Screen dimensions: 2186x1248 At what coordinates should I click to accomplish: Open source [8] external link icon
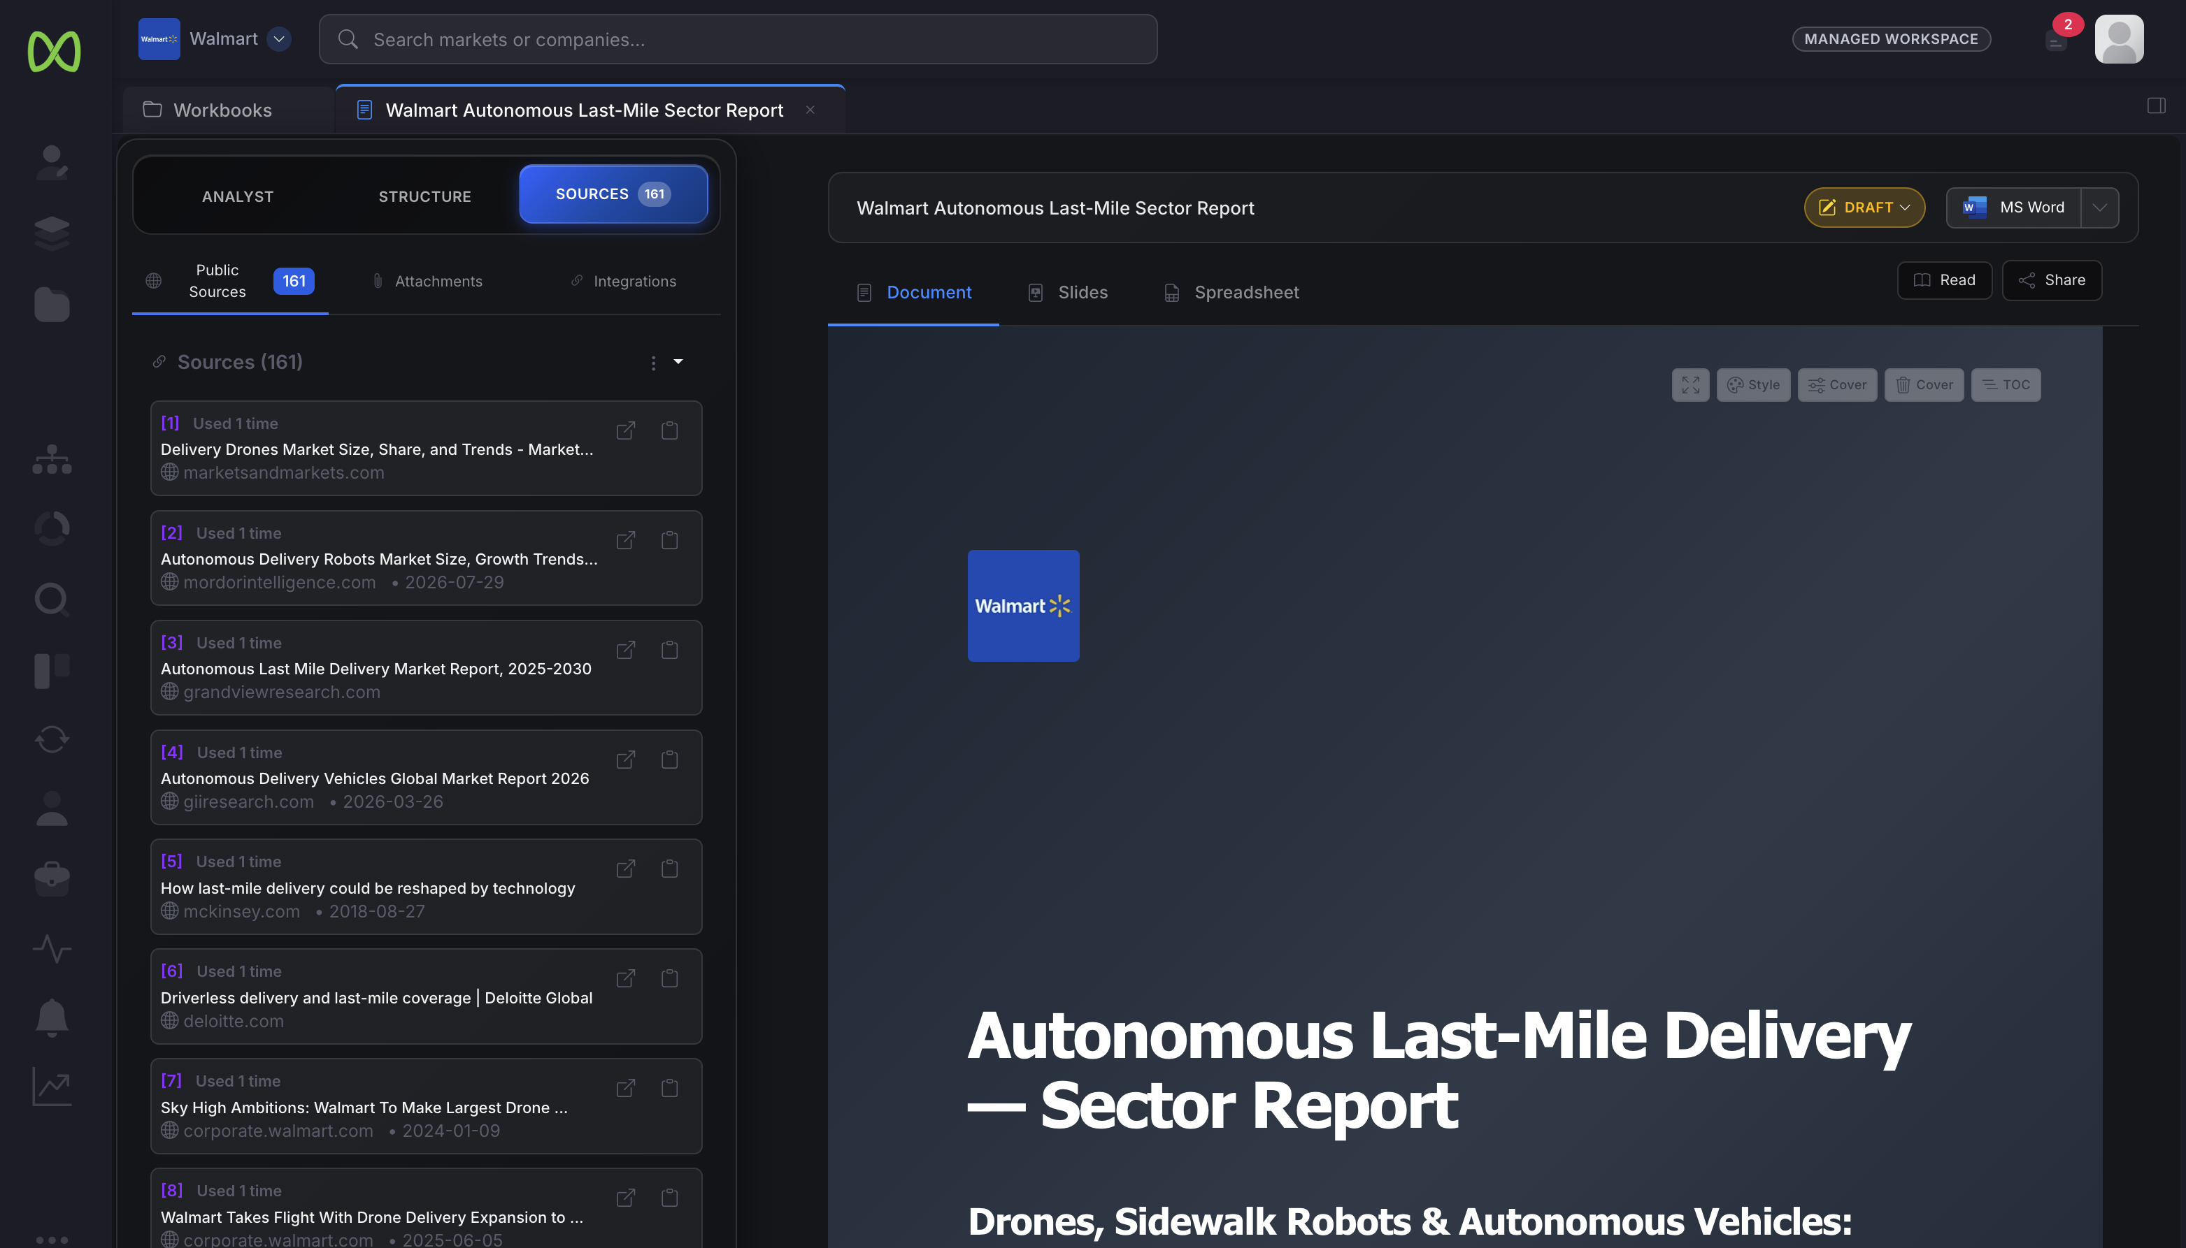pyautogui.click(x=626, y=1198)
